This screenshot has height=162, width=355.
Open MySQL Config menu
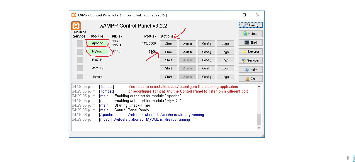click(207, 52)
